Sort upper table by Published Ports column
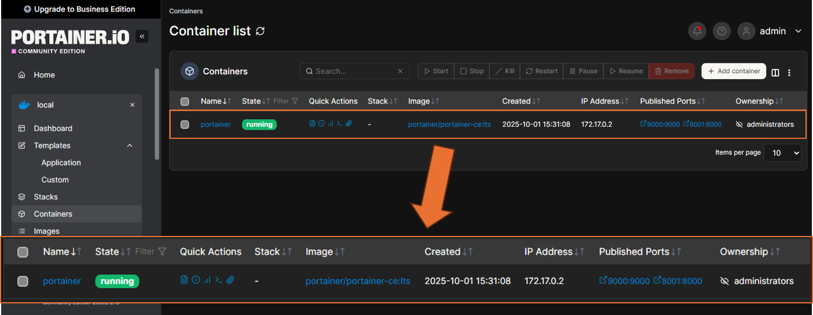The width and height of the screenshot is (813, 315). click(672, 101)
